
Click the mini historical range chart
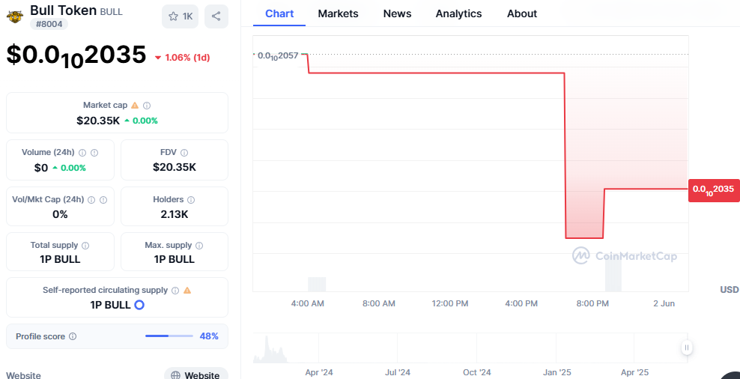[470, 348]
